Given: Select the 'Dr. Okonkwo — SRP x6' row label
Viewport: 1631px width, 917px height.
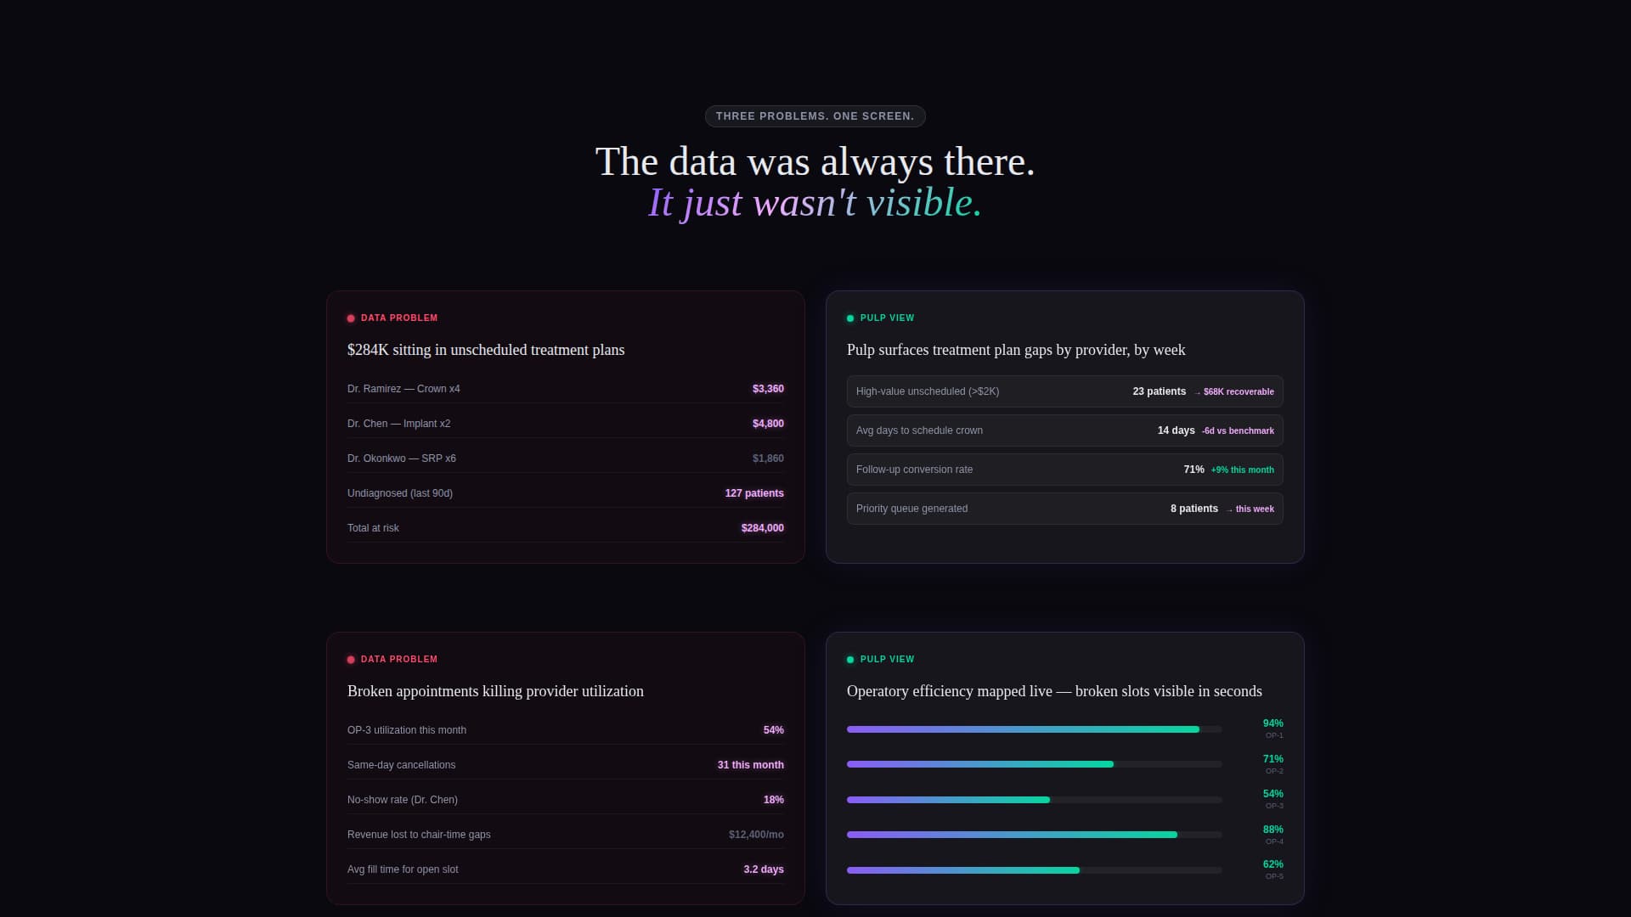Looking at the screenshot, I should 401,458.
